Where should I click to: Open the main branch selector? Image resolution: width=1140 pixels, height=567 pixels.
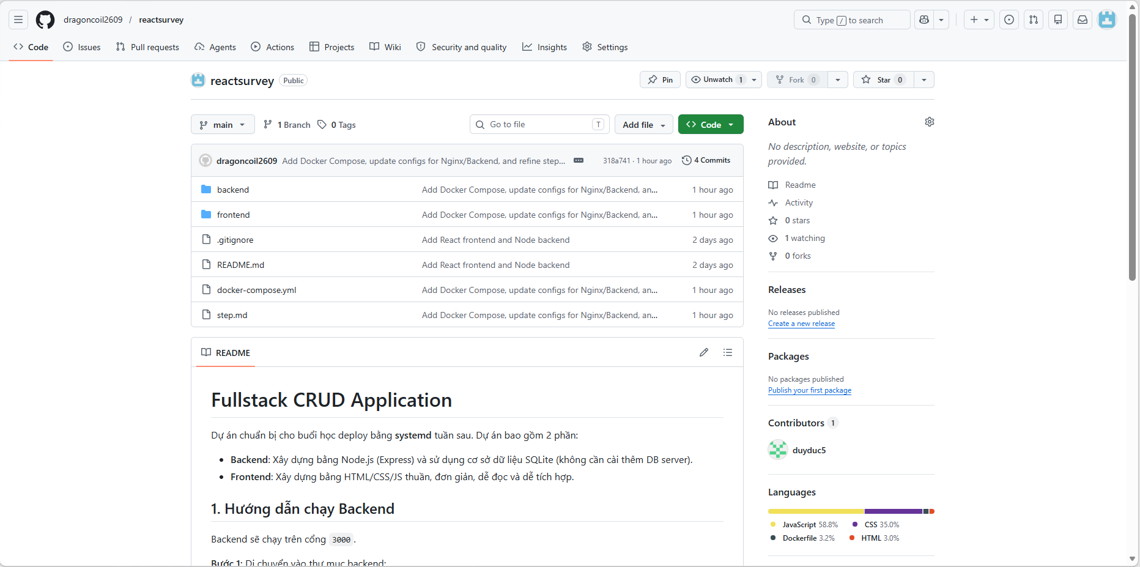pyautogui.click(x=223, y=124)
